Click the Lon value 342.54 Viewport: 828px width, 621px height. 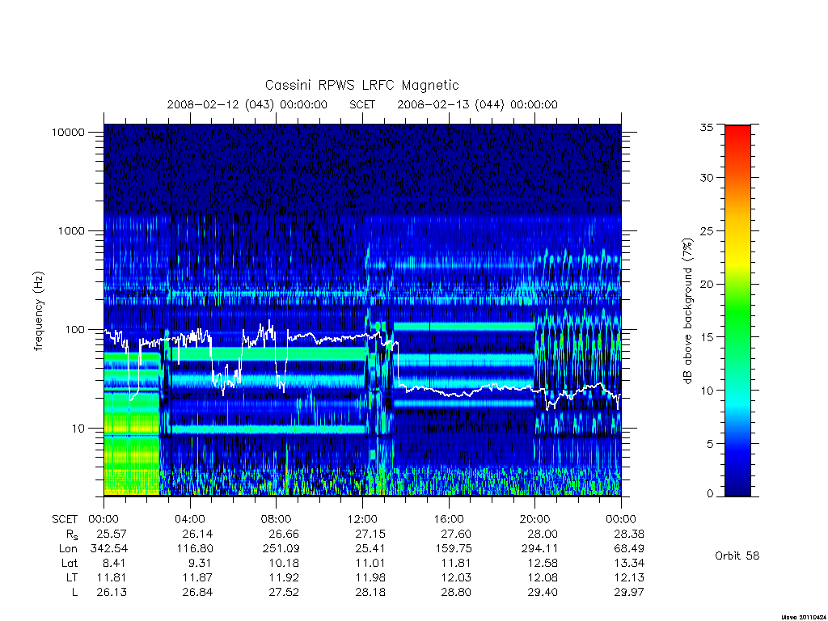pos(109,549)
